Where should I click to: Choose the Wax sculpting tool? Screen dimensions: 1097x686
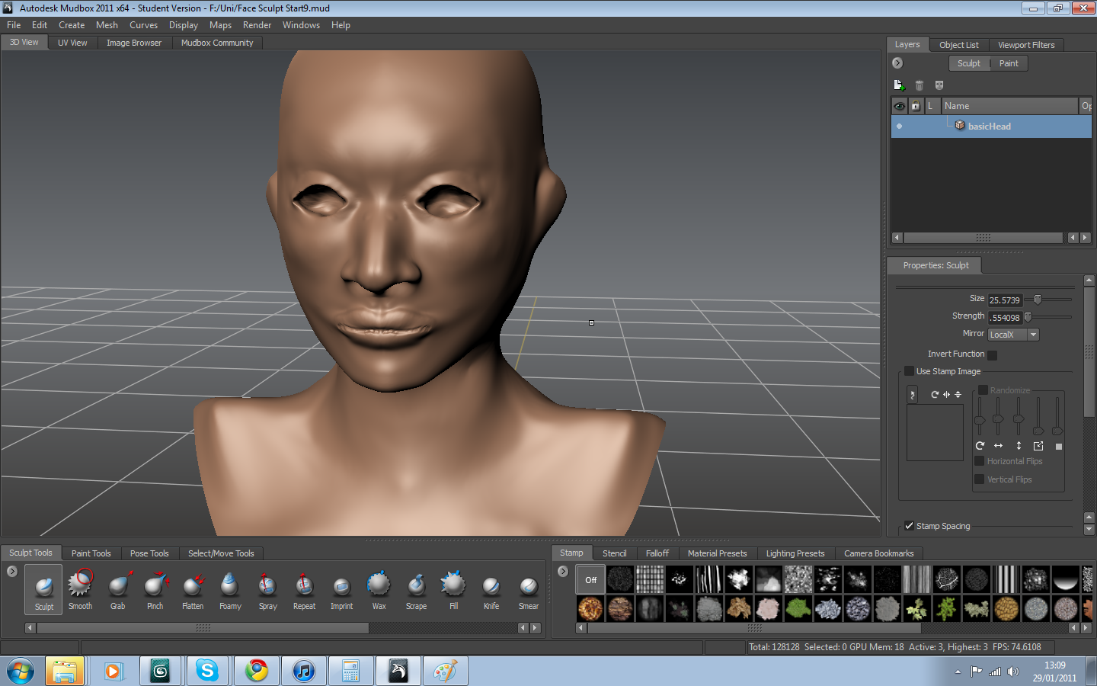pyautogui.click(x=379, y=589)
